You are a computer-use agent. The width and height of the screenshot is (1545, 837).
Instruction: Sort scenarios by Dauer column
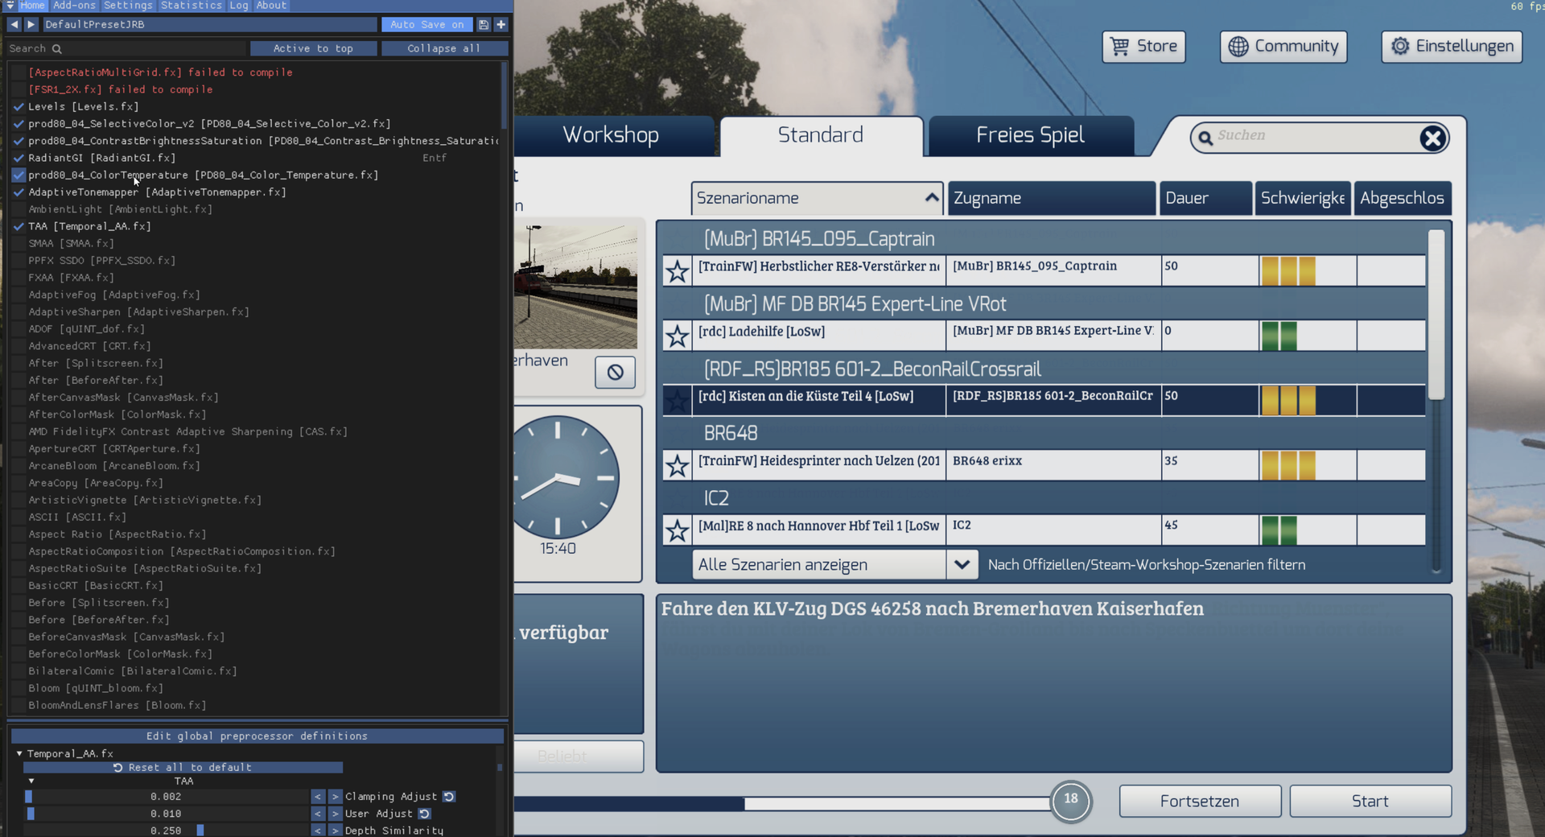(x=1205, y=198)
